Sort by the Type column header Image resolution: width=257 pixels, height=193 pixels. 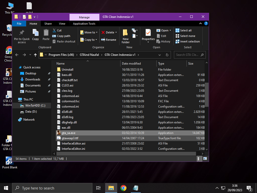tap(171, 63)
